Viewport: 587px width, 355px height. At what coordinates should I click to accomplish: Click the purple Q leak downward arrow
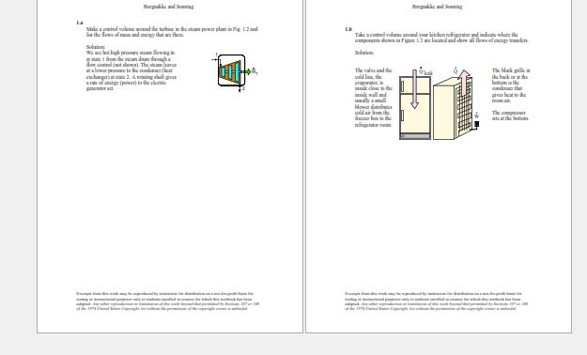pyautogui.click(x=414, y=88)
